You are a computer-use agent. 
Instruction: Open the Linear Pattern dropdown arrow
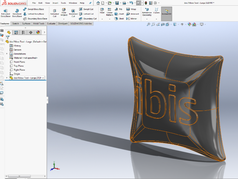(110, 19)
